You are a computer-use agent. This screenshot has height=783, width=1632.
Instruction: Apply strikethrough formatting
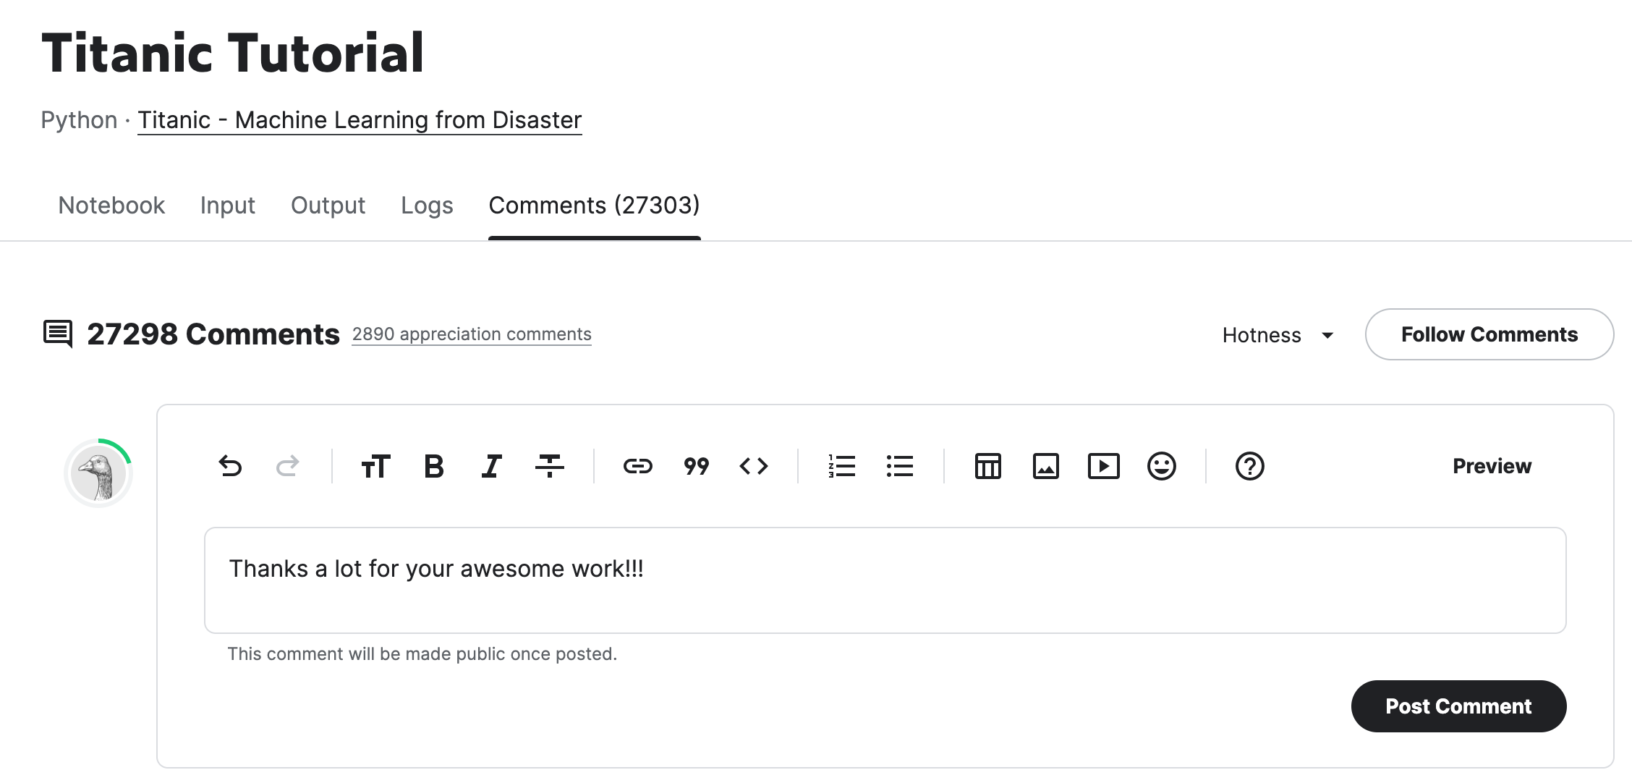[x=550, y=466]
